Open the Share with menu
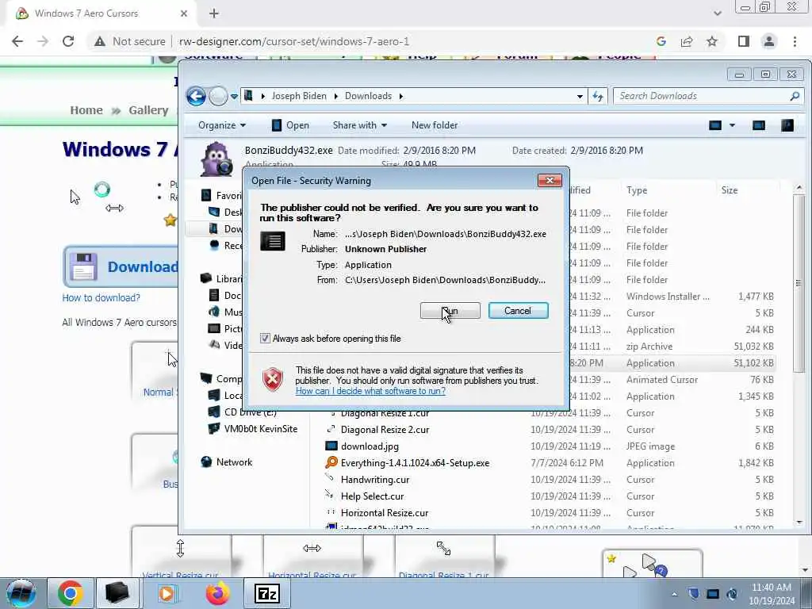This screenshot has width=812, height=609. 359,125
